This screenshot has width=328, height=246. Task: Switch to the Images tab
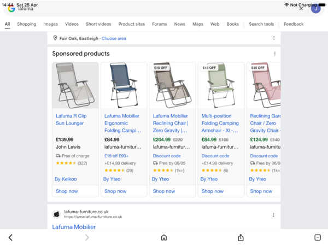pyautogui.click(x=50, y=24)
